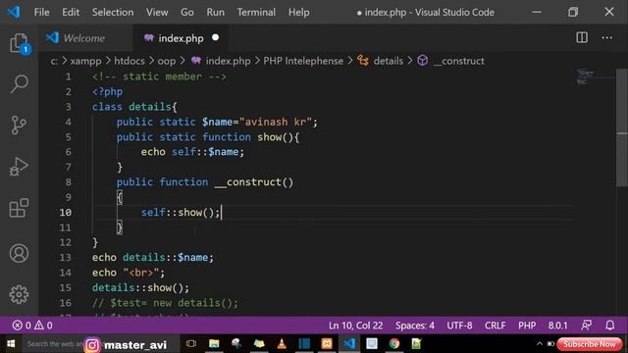Expand the oop breadcrumb segment
628x353 pixels.
[167, 61]
